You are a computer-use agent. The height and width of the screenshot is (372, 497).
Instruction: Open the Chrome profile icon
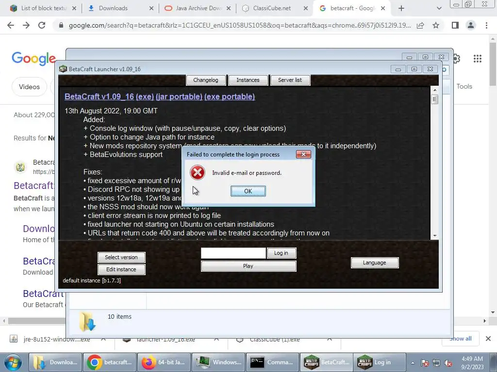coord(471,25)
